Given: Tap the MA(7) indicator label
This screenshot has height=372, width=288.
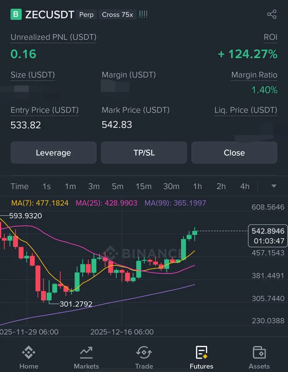Looking at the screenshot, I should click(x=40, y=203).
